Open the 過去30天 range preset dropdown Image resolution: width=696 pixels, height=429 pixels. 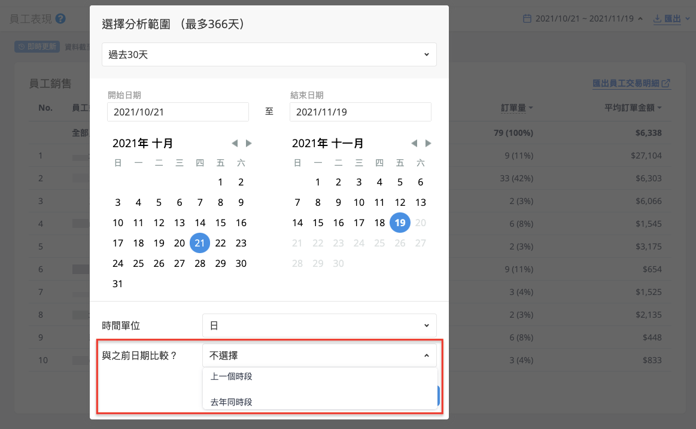pos(269,54)
